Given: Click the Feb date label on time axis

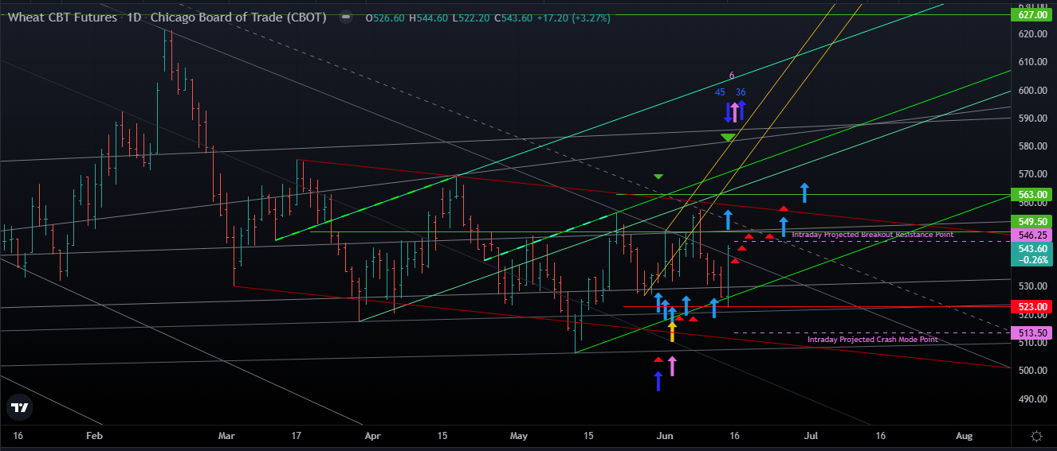Looking at the screenshot, I should tap(94, 436).
